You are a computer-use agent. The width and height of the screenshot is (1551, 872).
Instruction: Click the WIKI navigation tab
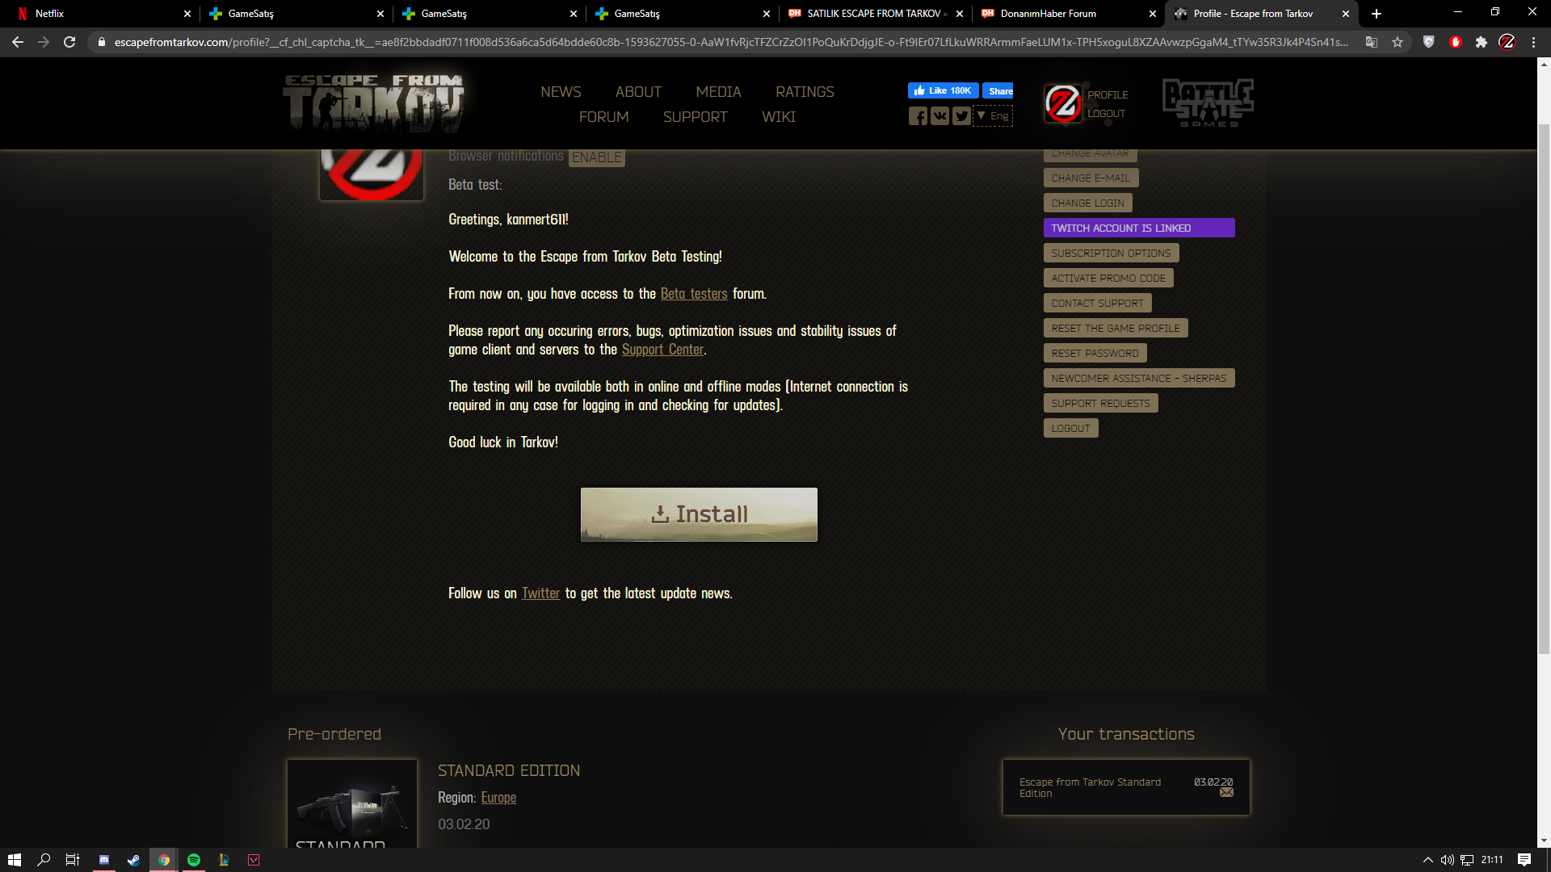tap(779, 116)
